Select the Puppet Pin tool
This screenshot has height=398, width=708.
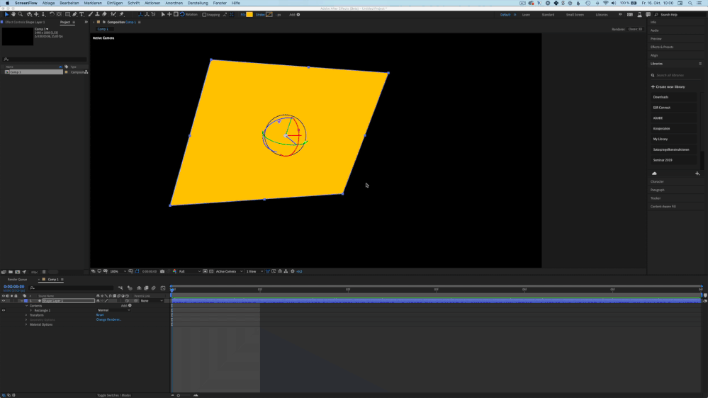[121, 14]
